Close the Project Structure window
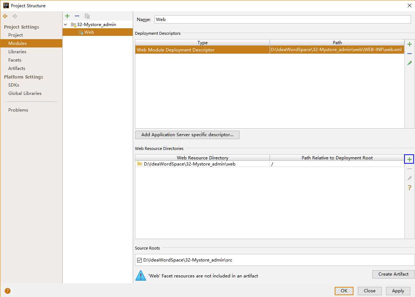The image size is (415, 297). point(409,5)
